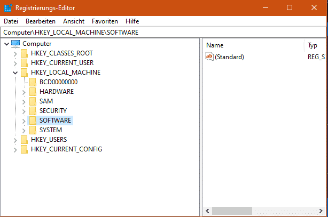The image size is (328, 217).
Task: Click the HKEY_CURRENT_USER folder icon
Action: click(24, 63)
